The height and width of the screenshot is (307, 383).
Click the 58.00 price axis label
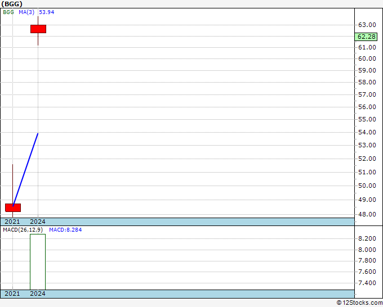[x=367, y=82]
